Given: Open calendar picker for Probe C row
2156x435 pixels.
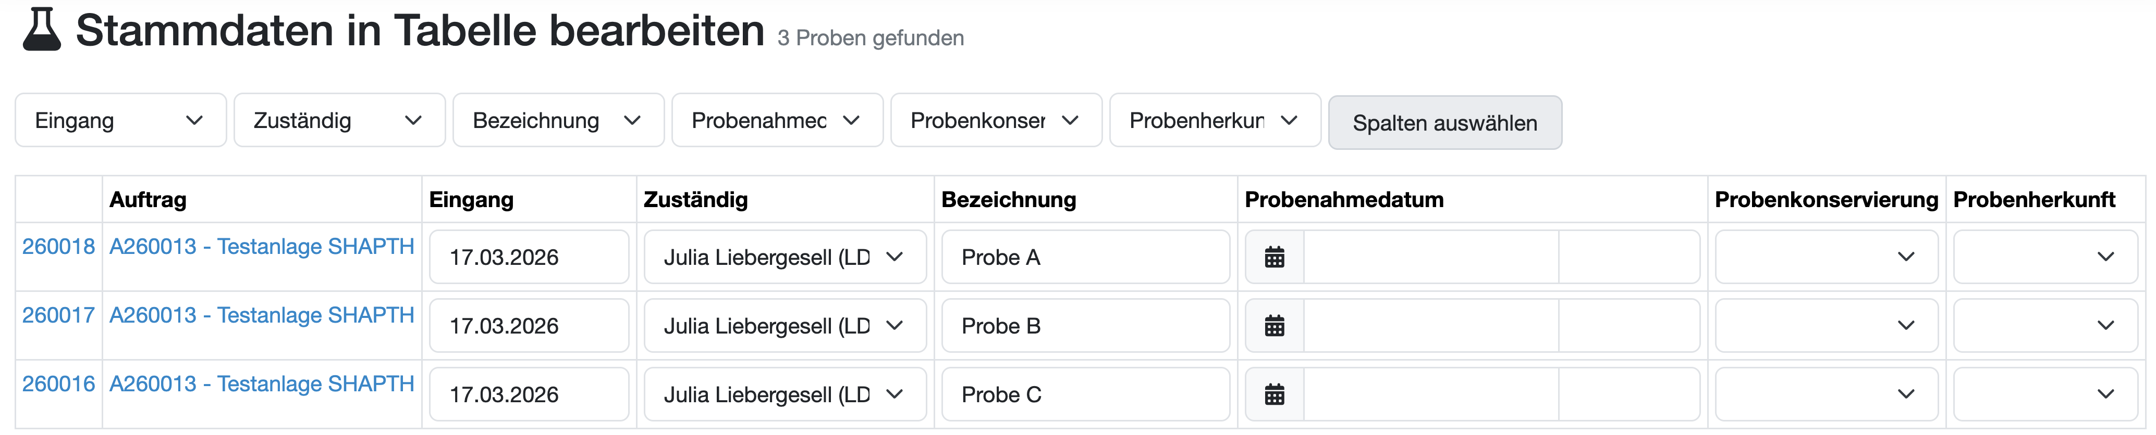Looking at the screenshot, I should coord(1274,394).
